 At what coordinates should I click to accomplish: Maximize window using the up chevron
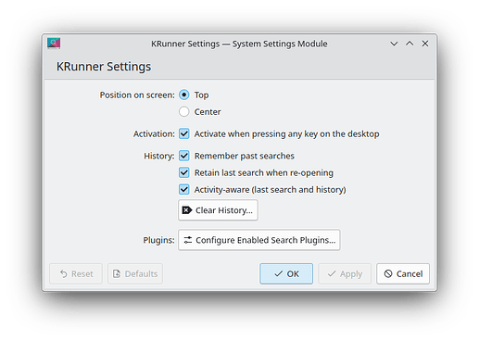[x=410, y=44]
